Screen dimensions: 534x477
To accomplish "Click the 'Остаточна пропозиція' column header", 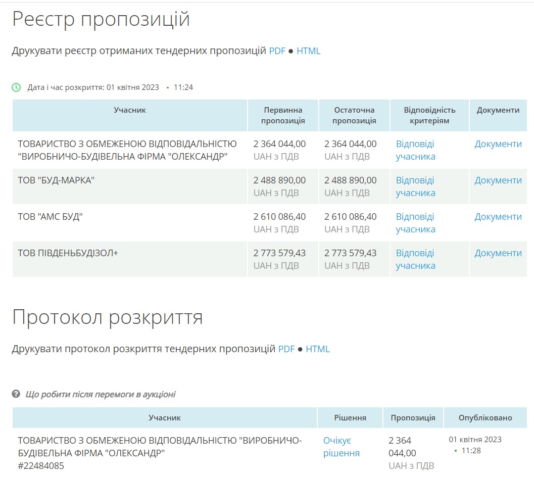I will [x=354, y=115].
